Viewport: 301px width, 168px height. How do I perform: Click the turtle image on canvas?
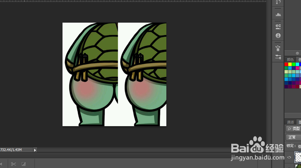coord(114,74)
